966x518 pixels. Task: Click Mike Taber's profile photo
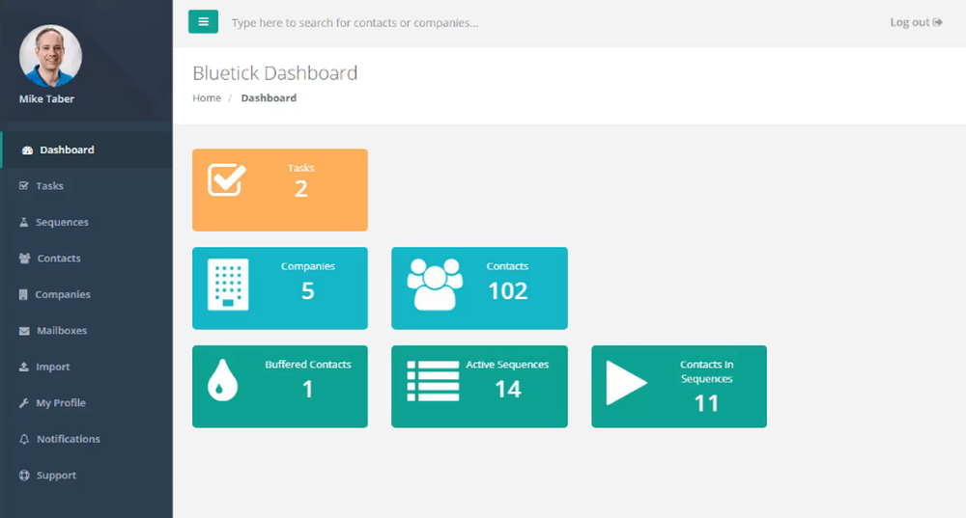(50, 56)
